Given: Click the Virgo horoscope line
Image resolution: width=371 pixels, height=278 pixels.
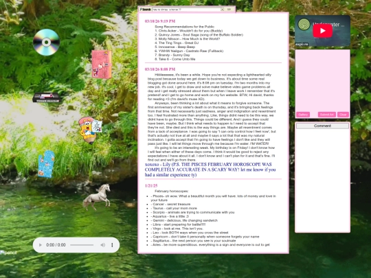Looking at the screenshot, I should coord(177,229).
